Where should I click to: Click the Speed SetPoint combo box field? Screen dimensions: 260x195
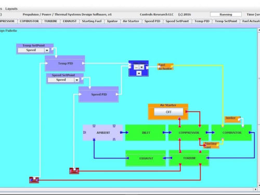coord(63,80)
